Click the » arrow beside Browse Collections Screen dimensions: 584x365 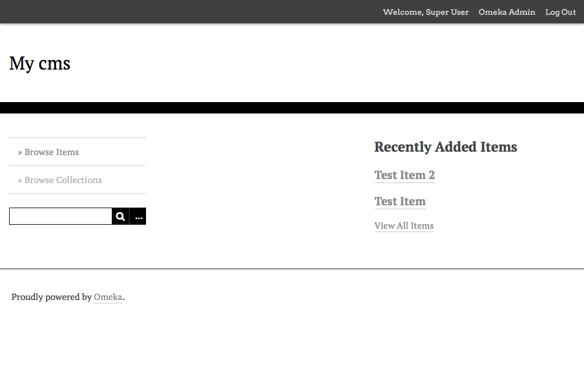[x=20, y=180]
